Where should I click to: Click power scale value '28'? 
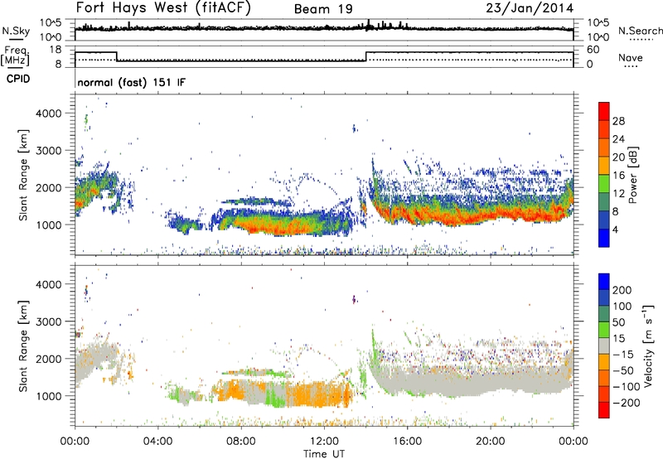[x=618, y=121]
